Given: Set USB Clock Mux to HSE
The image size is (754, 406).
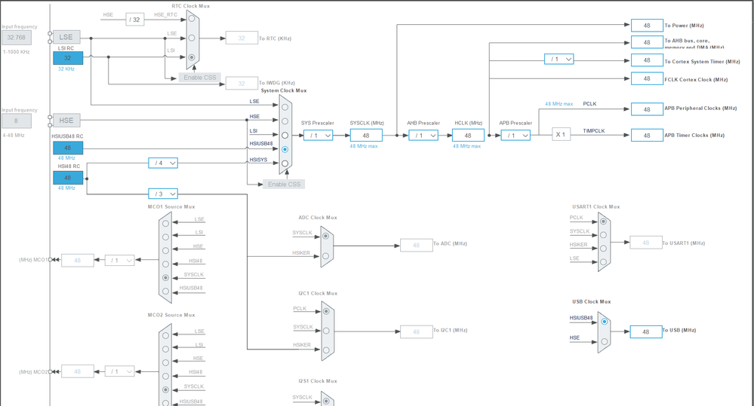Looking at the screenshot, I should click(604, 342).
